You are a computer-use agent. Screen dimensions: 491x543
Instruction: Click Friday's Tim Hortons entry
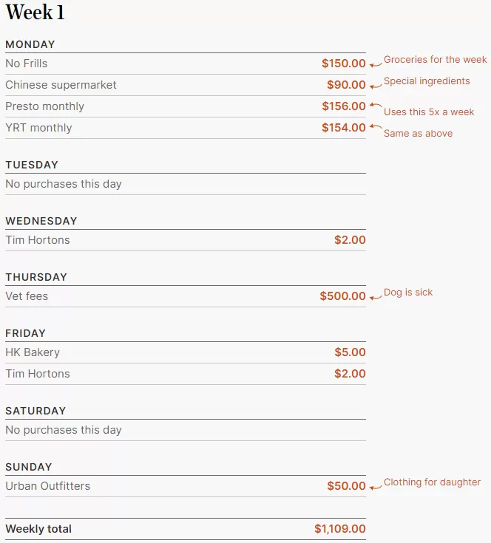coord(186,374)
